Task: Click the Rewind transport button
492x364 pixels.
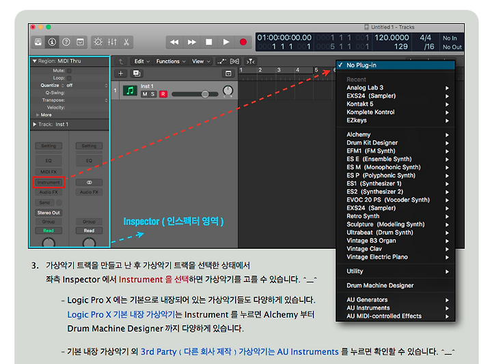Action: 174,42
